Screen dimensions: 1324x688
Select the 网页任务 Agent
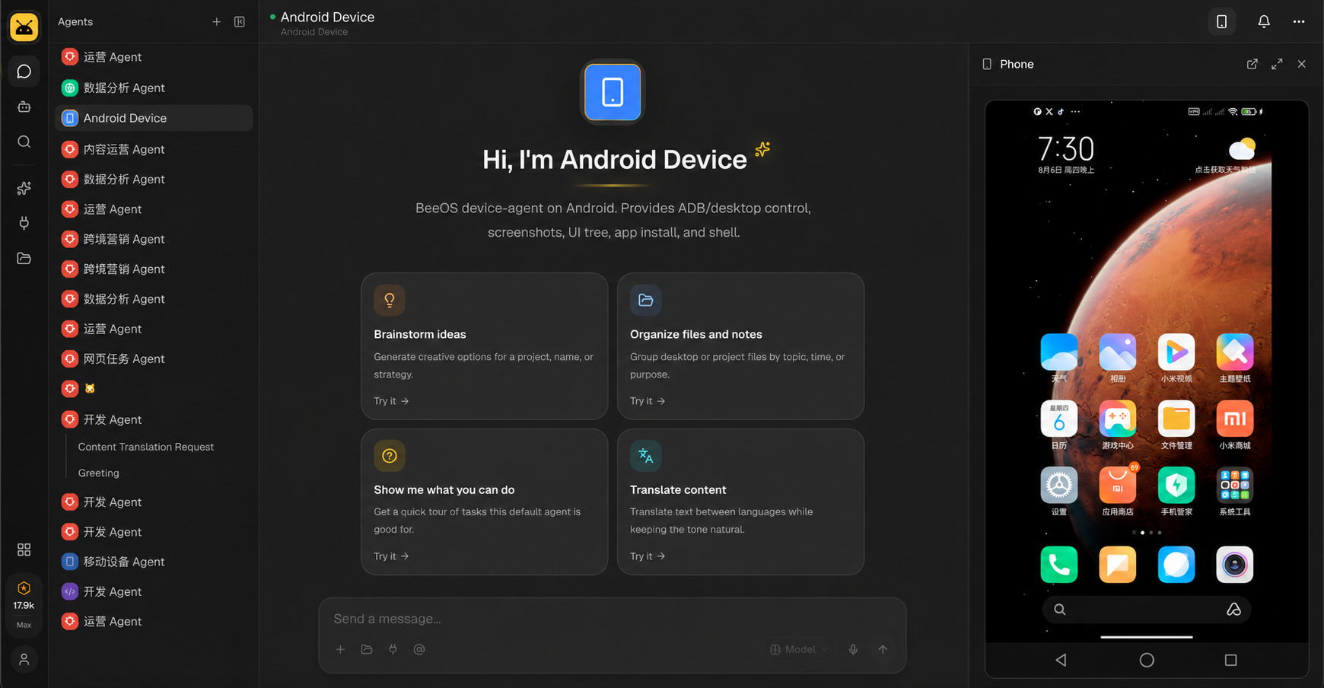coord(154,358)
